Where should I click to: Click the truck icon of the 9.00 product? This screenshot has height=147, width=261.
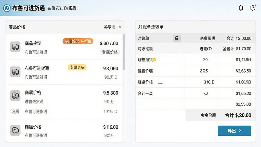tap(15, 47)
